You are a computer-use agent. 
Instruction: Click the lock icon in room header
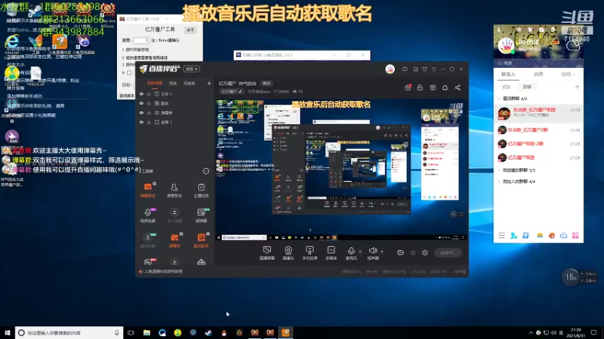click(x=420, y=87)
